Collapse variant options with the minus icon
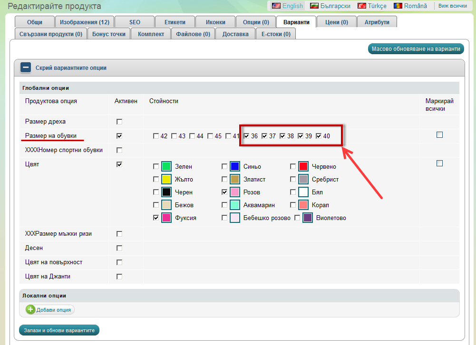 tap(26, 68)
